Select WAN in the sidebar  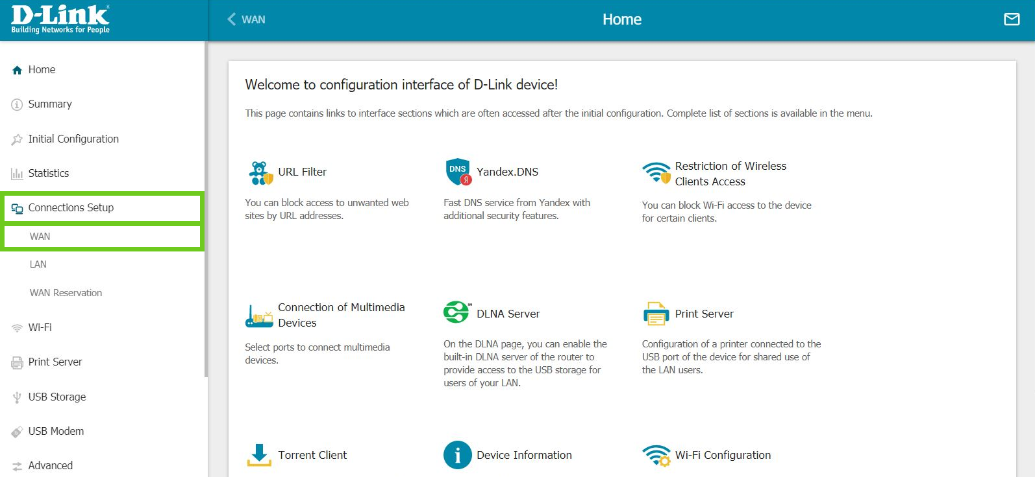click(x=40, y=237)
